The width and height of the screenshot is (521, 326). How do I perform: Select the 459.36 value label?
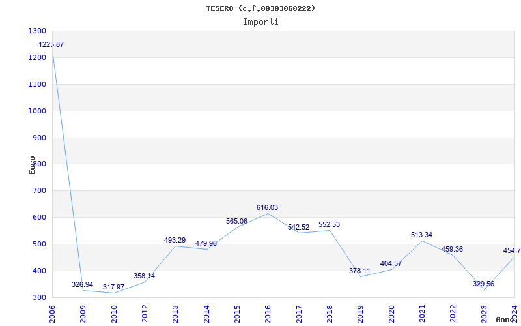(452, 250)
